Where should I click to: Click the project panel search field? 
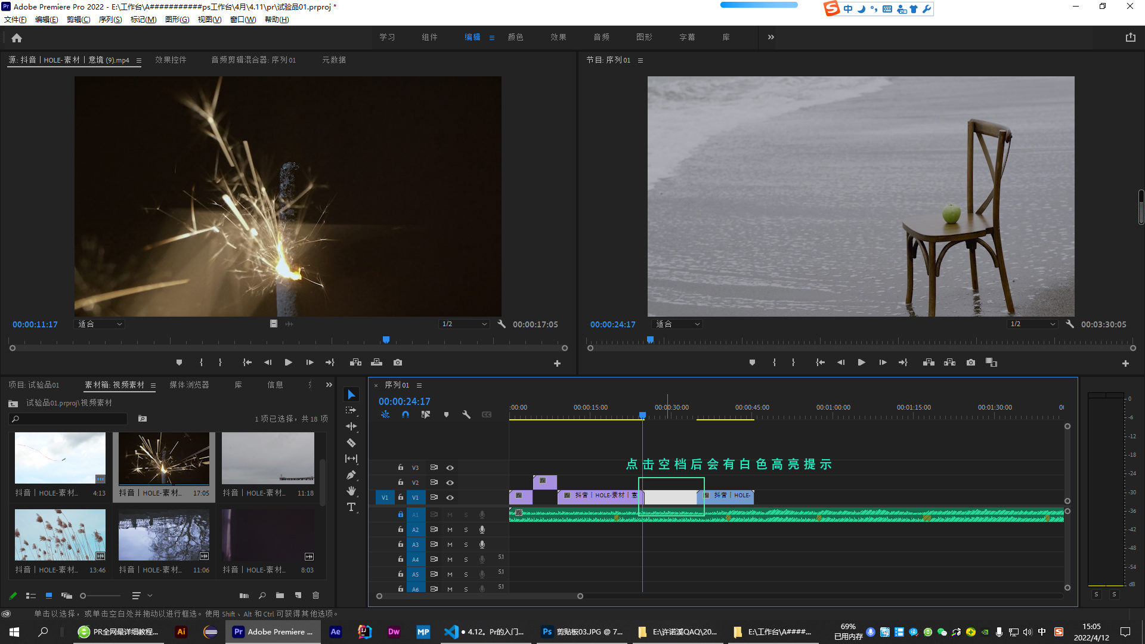point(69,419)
